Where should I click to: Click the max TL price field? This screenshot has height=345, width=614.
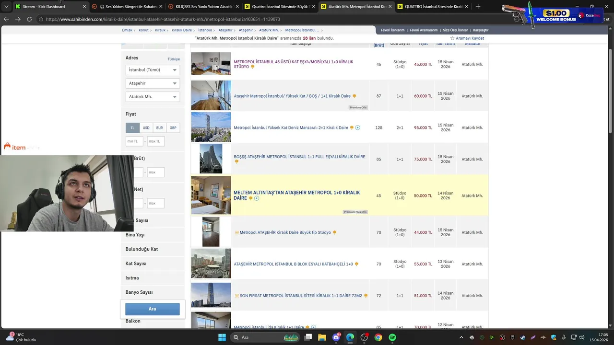point(156,141)
